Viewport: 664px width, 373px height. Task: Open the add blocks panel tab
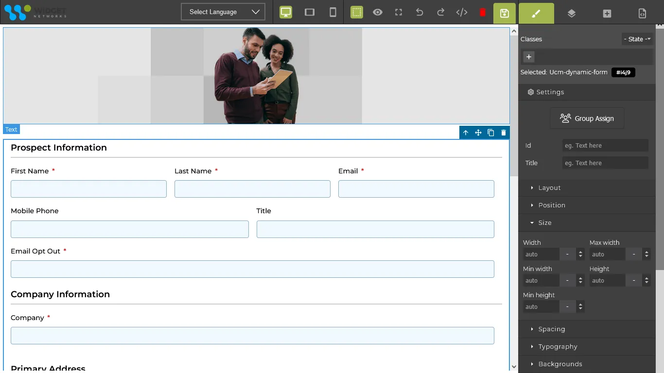(x=607, y=14)
